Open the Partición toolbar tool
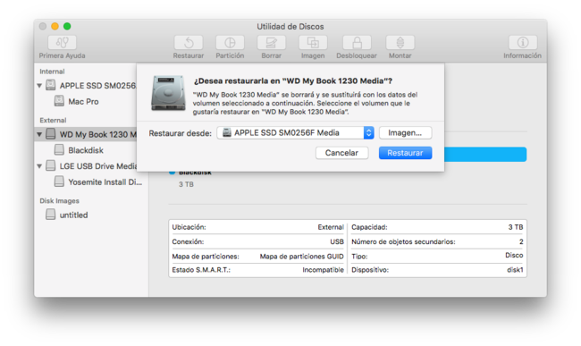Screen dimensions: 581x346 click(230, 43)
